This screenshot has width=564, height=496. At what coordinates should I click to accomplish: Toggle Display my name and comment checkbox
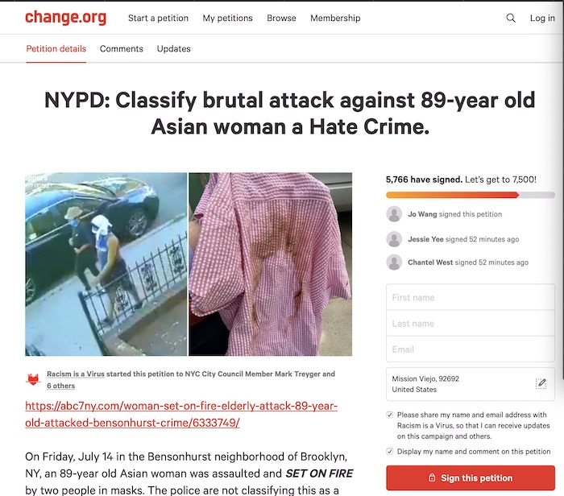click(389, 452)
